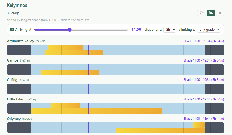Click the climbing ≤ label
Screen dimensions: 232x135
(187, 30)
